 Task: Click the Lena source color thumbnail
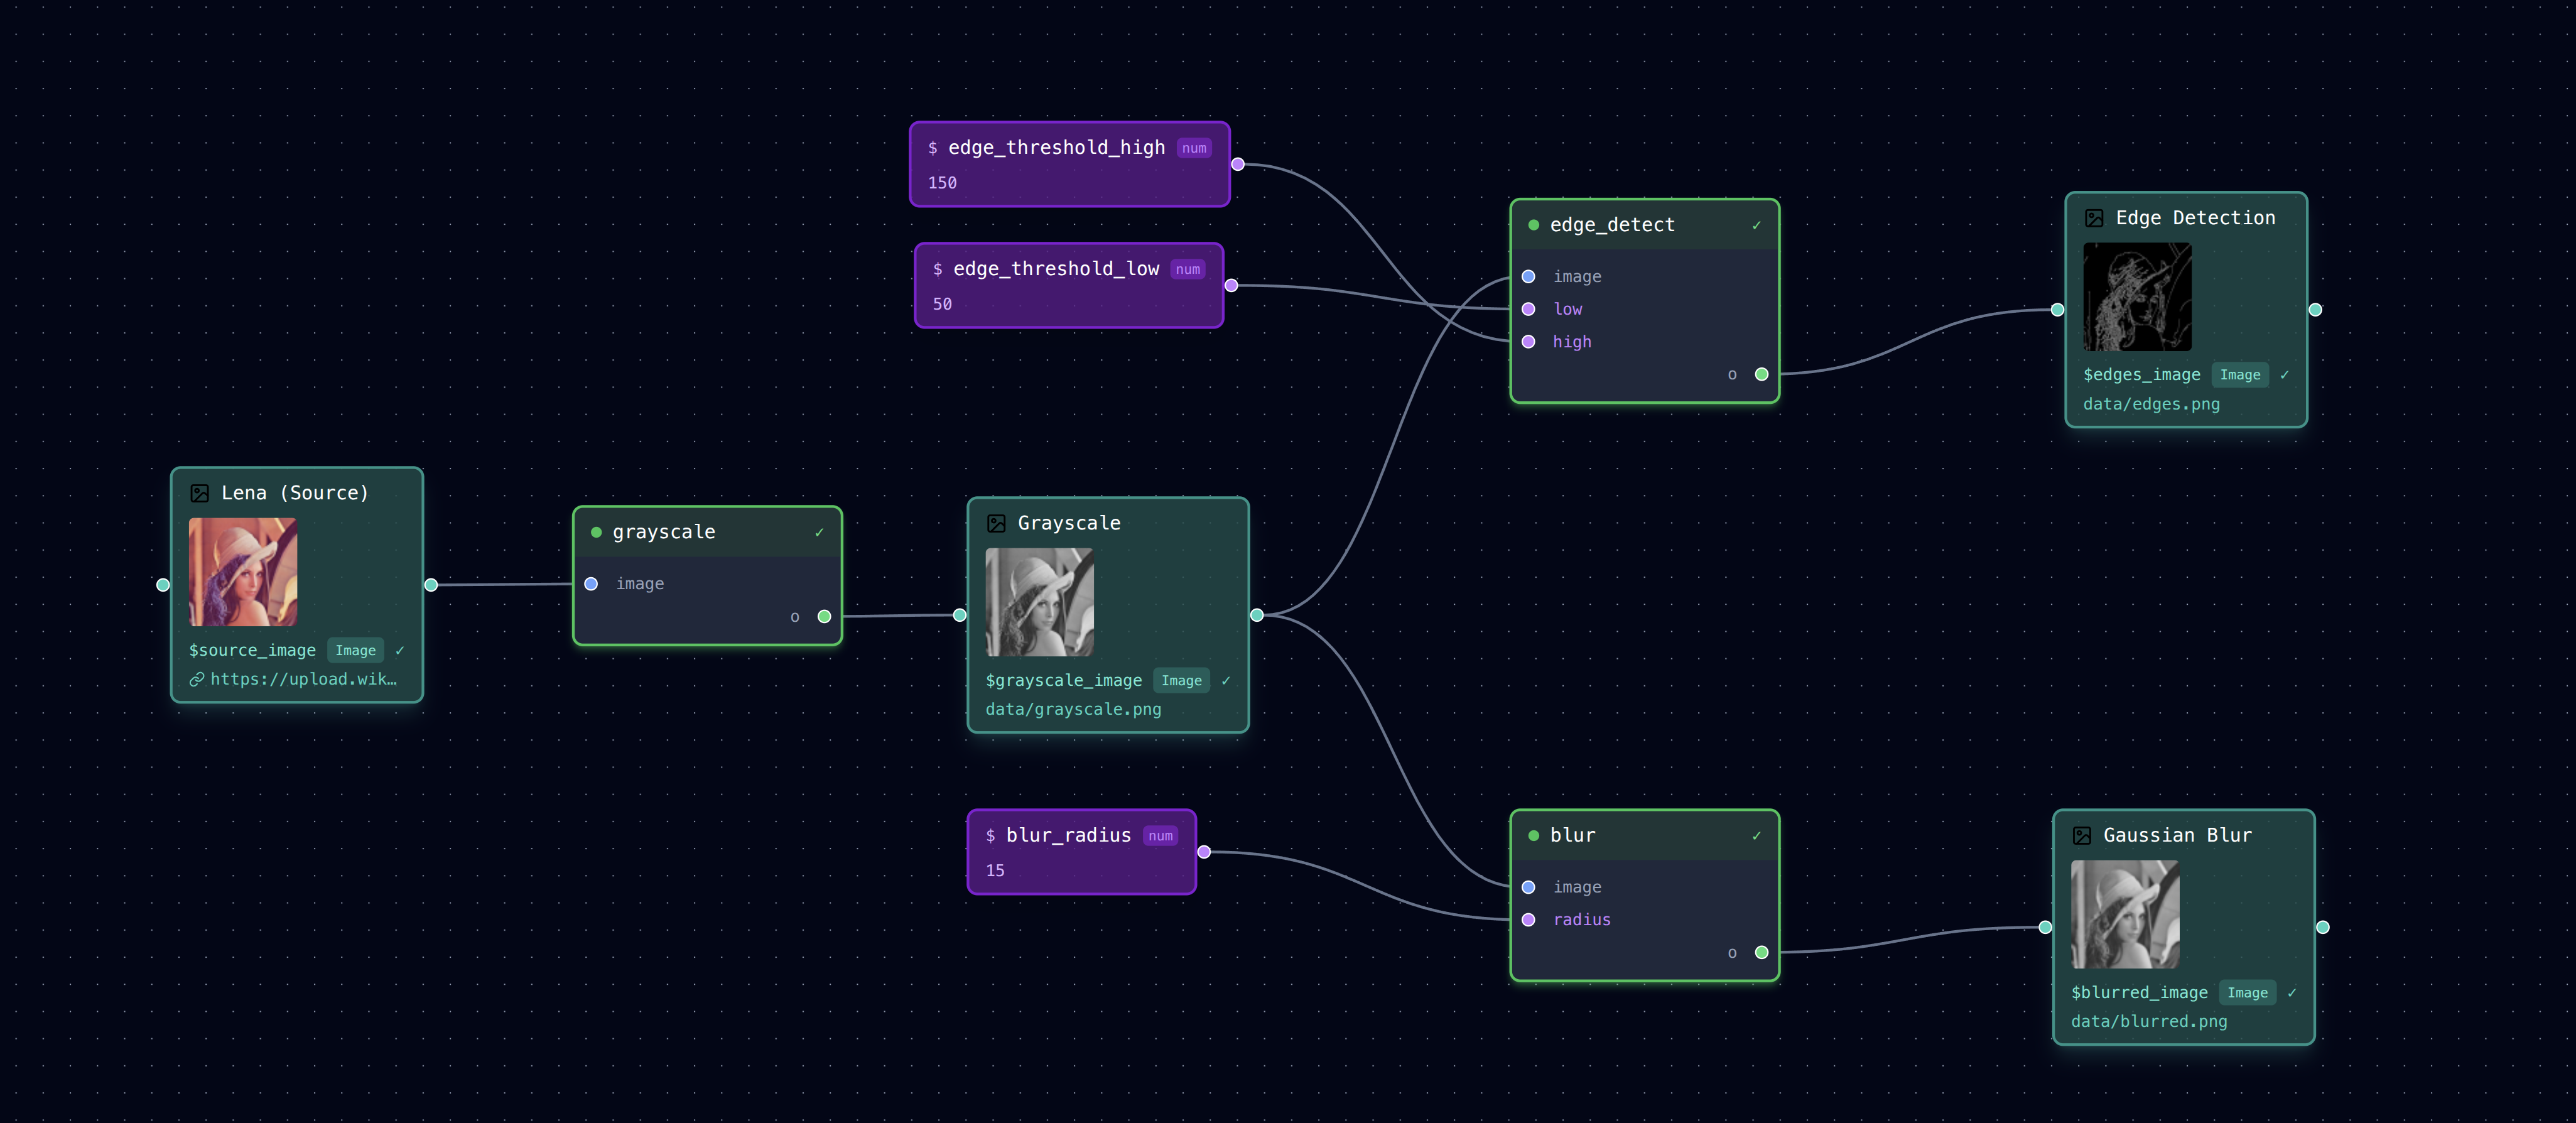point(243,572)
